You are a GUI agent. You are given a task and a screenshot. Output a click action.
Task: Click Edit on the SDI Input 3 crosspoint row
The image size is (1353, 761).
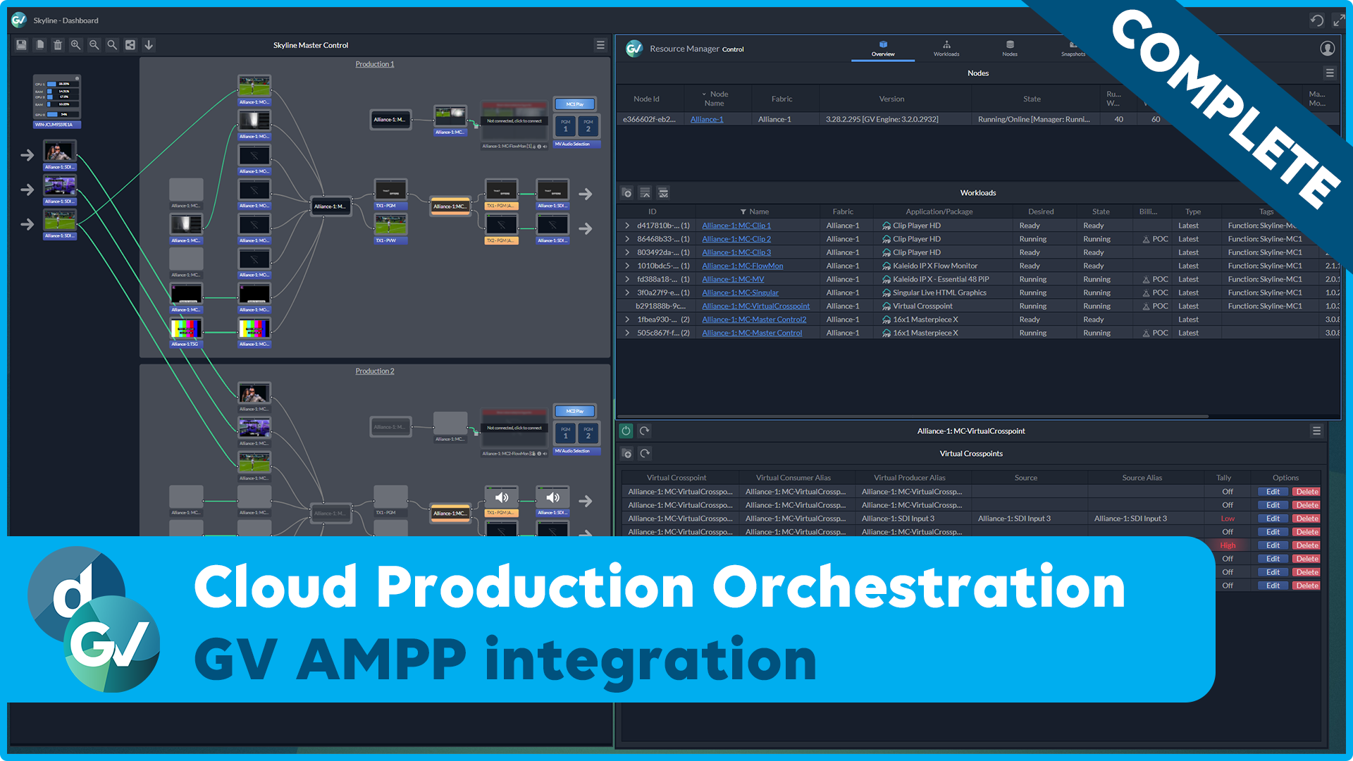[x=1272, y=518]
